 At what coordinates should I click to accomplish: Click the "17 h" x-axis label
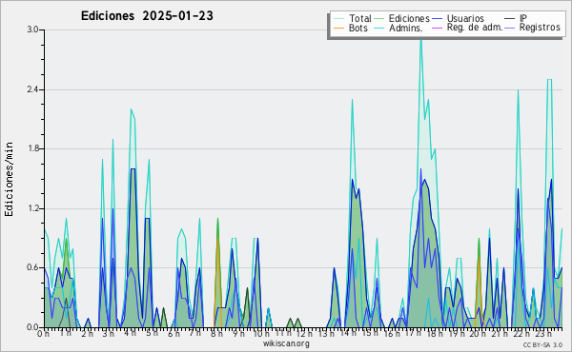point(413,333)
